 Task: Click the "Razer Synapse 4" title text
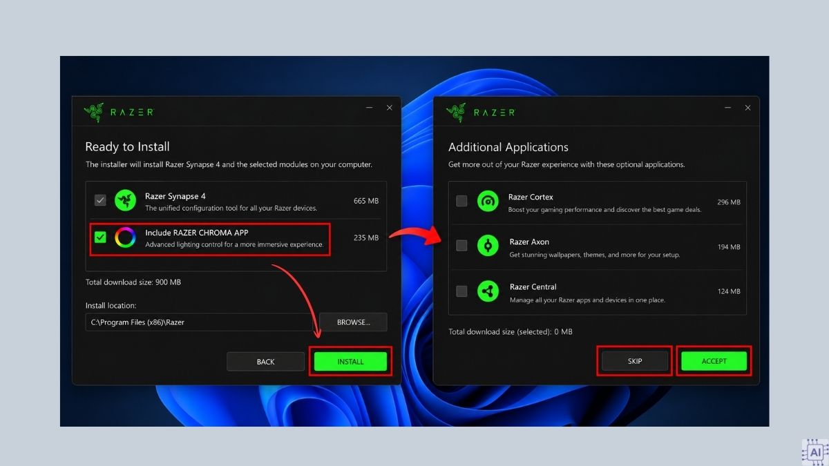(175, 196)
